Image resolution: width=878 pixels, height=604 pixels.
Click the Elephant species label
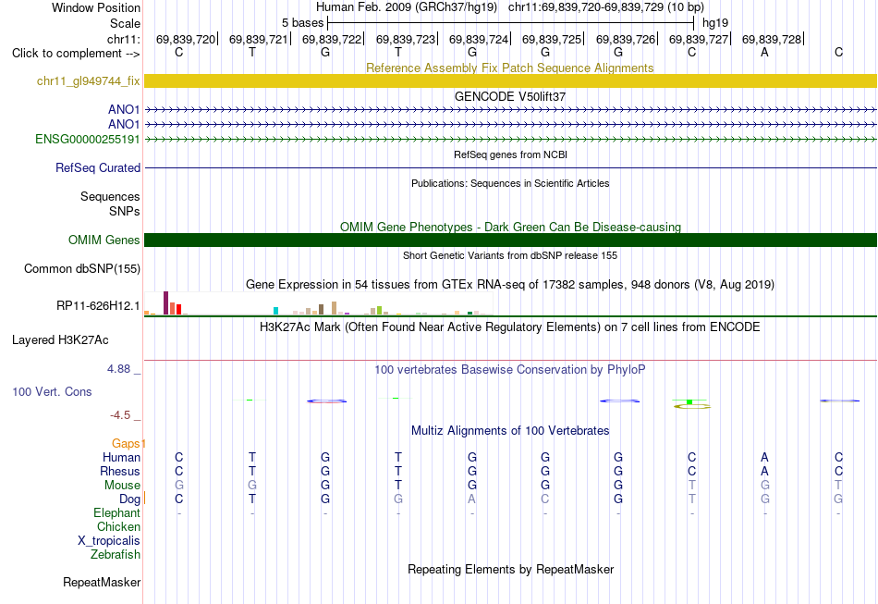117,513
